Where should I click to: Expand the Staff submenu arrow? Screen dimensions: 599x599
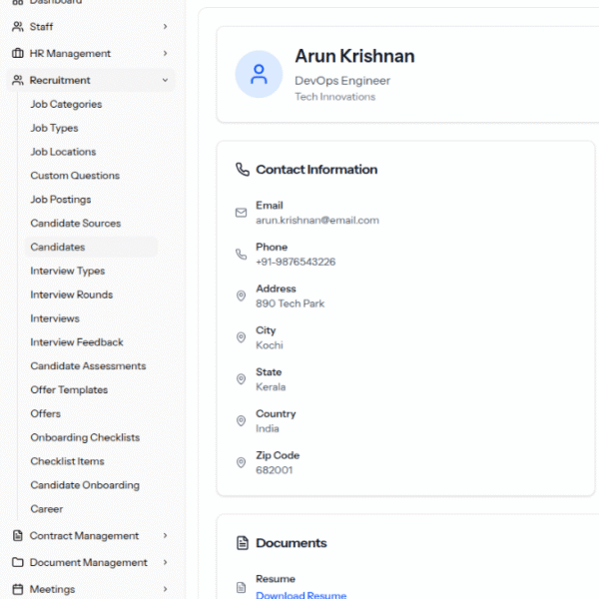point(165,27)
